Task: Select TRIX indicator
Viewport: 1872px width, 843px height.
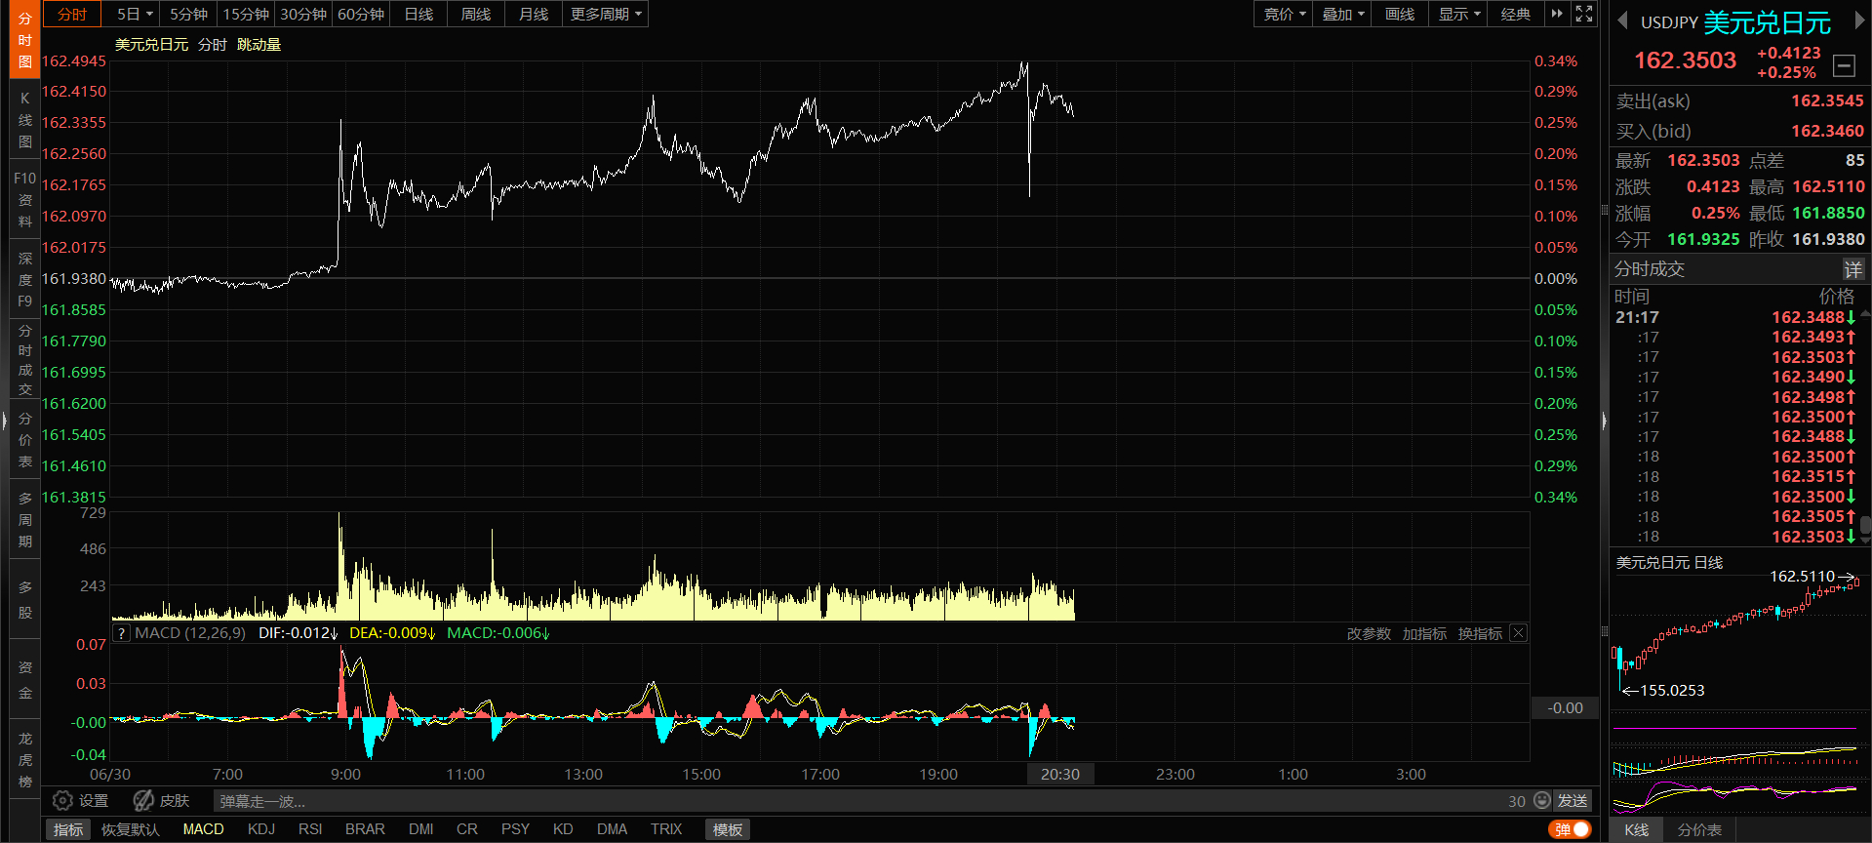Action: [x=666, y=829]
